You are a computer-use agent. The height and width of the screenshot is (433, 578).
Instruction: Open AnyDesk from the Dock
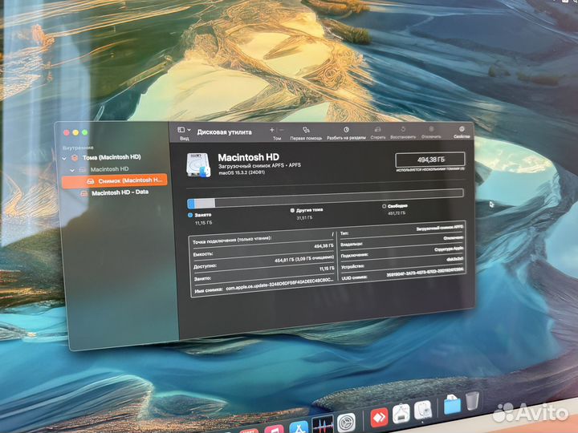(379, 418)
